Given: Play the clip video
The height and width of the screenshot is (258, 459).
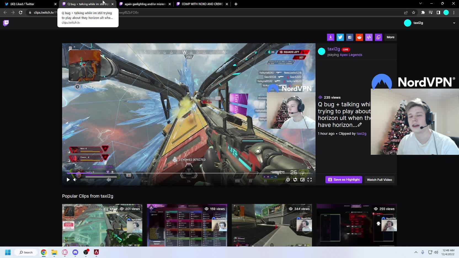Looking at the screenshot, I should tap(68, 180).
